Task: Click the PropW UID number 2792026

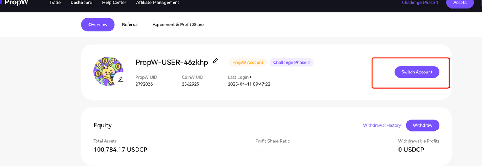Action: point(144,84)
